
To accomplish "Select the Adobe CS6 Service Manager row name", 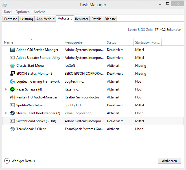I will tap(37, 50).
